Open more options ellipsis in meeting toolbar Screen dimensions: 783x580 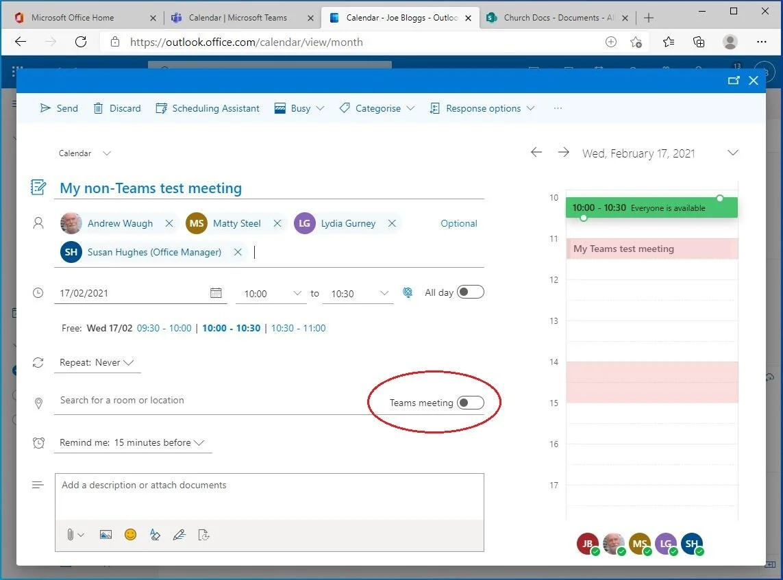pos(558,108)
